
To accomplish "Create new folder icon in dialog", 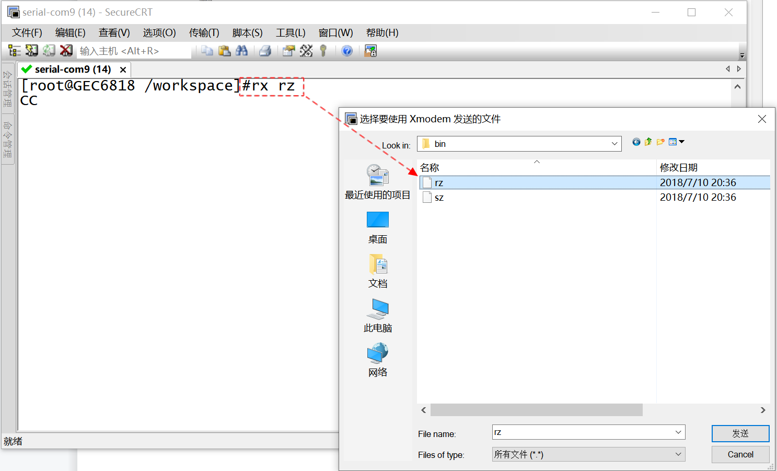I will coord(660,142).
